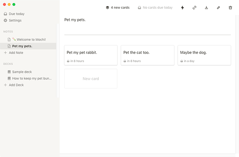Open the Pet the cat too. card
This screenshot has width=239, height=157.
click(147, 55)
